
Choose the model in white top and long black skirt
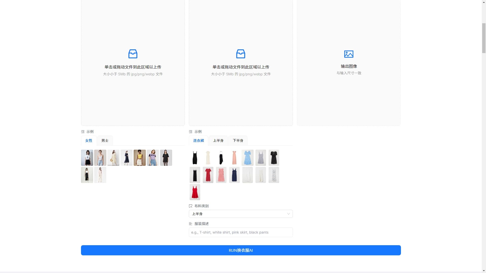[x=87, y=175]
